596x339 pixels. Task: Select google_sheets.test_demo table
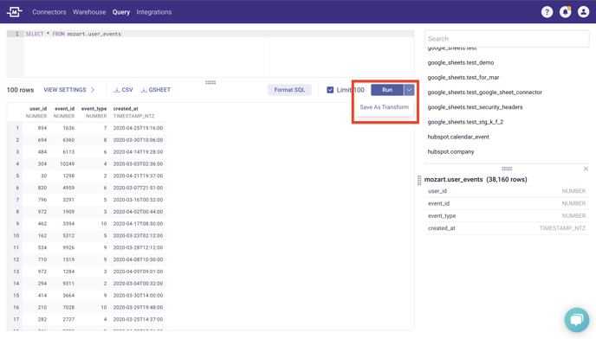(460, 62)
